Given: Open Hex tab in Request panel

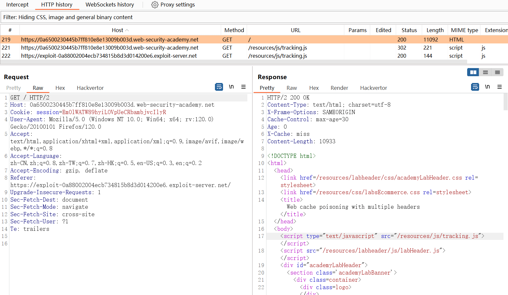Looking at the screenshot, I should (60, 88).
